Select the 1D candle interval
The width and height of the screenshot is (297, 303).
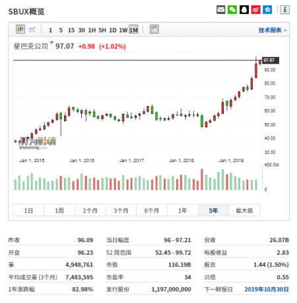113,30
